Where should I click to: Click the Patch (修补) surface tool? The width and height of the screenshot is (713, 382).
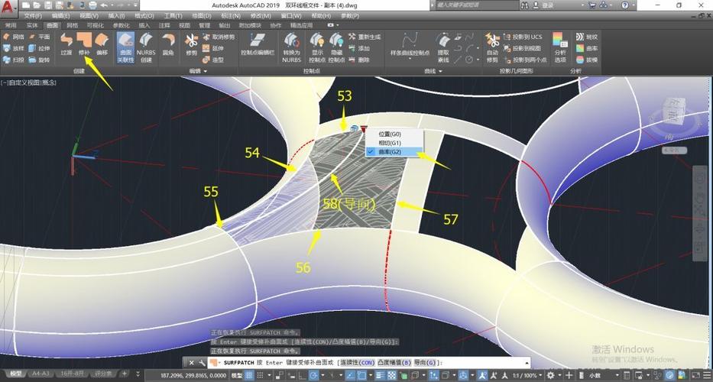[x=84, y=44]
